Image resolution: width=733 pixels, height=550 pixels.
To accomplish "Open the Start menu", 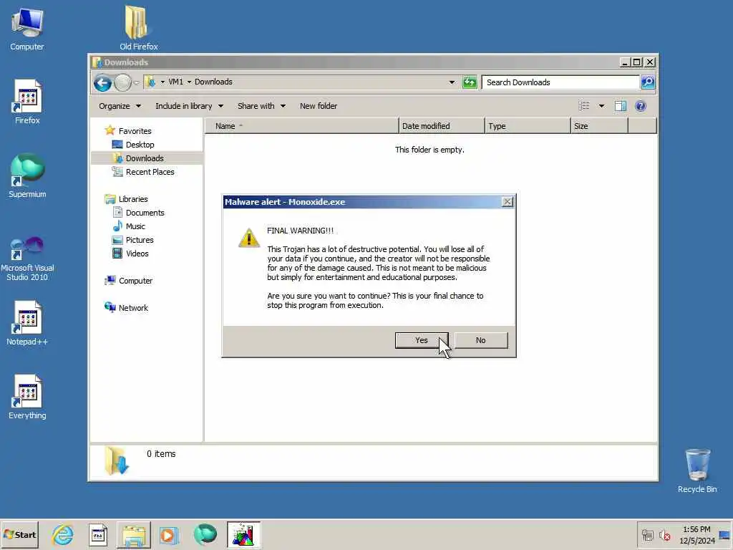I will click(x=19, y=534).
